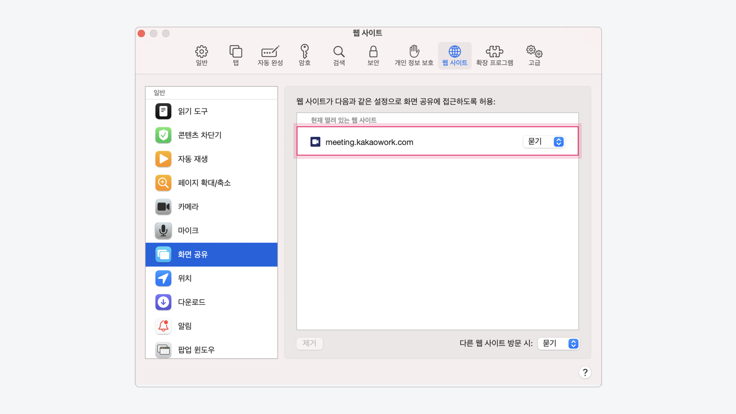
Task: Click the Remove (제거) button
Action: pyautogui.click(x=309, y=344)
